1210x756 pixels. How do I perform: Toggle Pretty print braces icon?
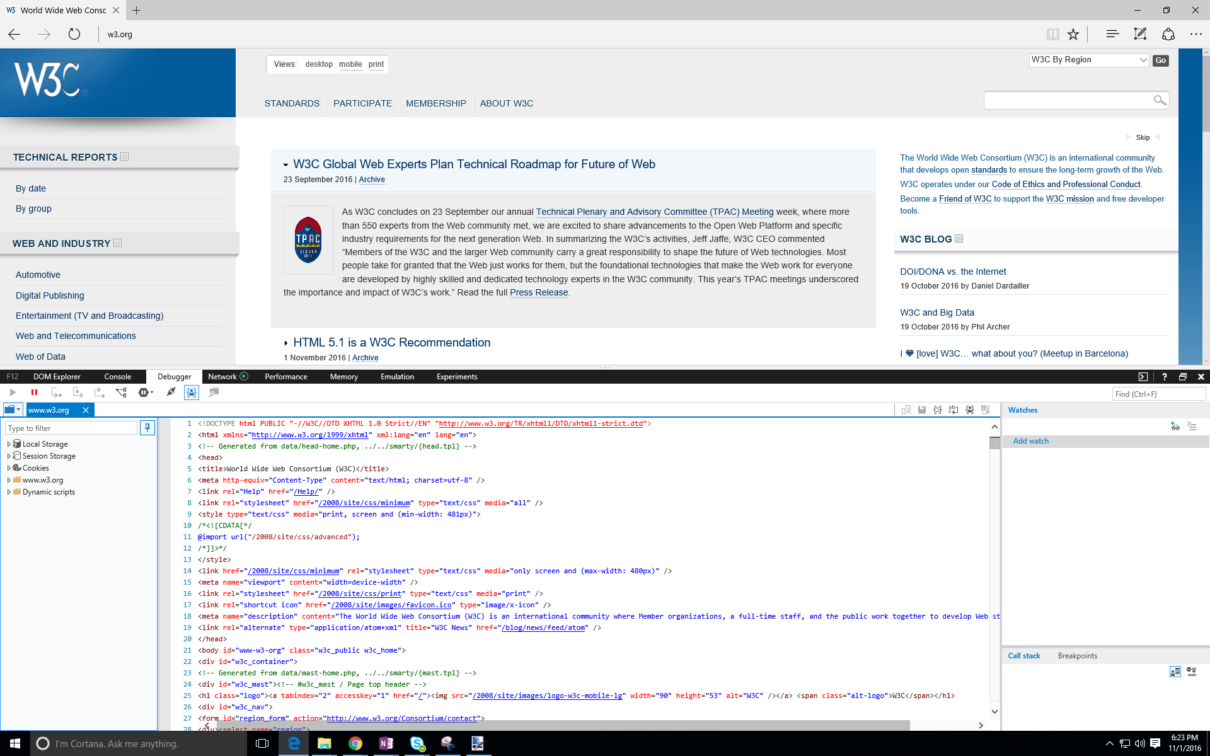(938, 410)
